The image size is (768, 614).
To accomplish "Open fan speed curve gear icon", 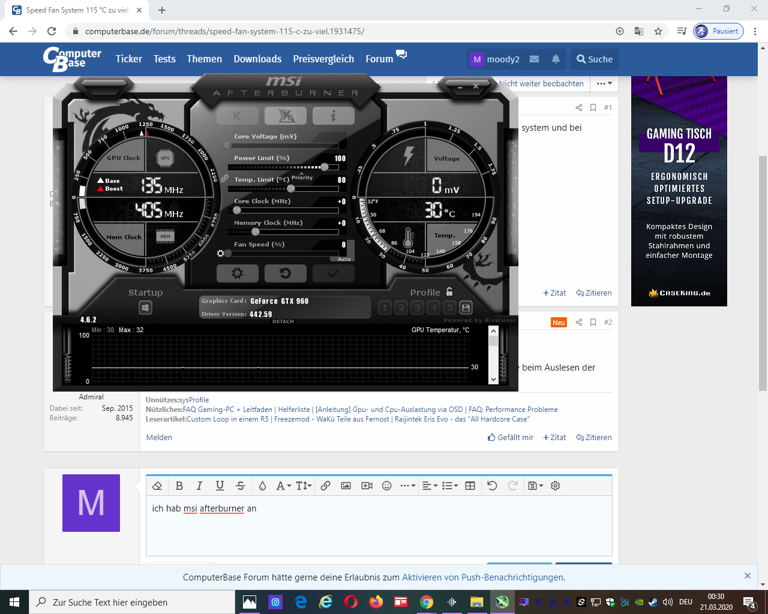I will click(220, 254).
